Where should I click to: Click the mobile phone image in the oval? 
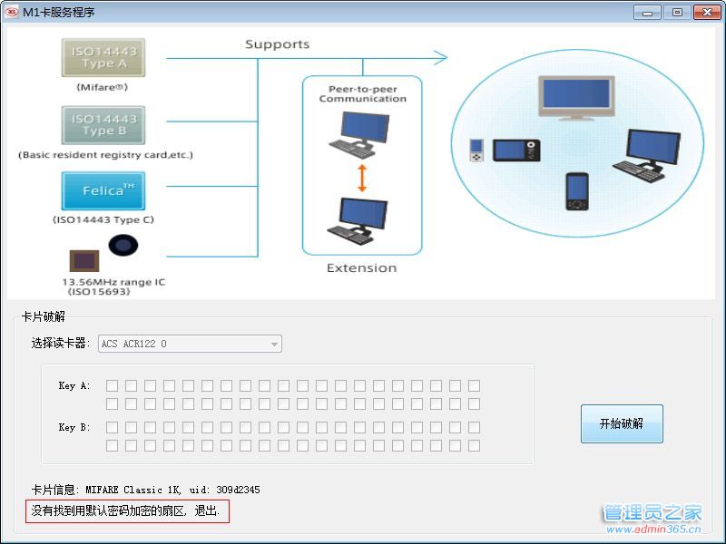[577, 191]
